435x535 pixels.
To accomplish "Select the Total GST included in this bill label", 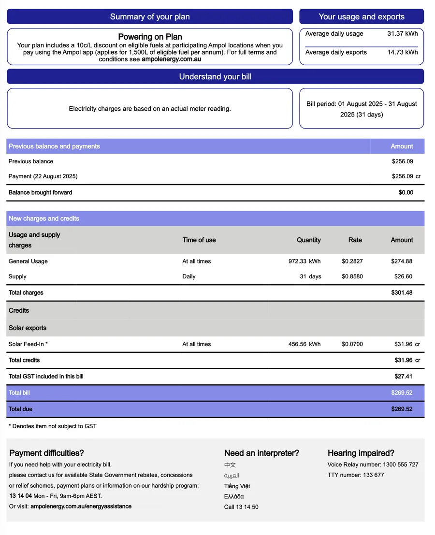I will [46, 376].
